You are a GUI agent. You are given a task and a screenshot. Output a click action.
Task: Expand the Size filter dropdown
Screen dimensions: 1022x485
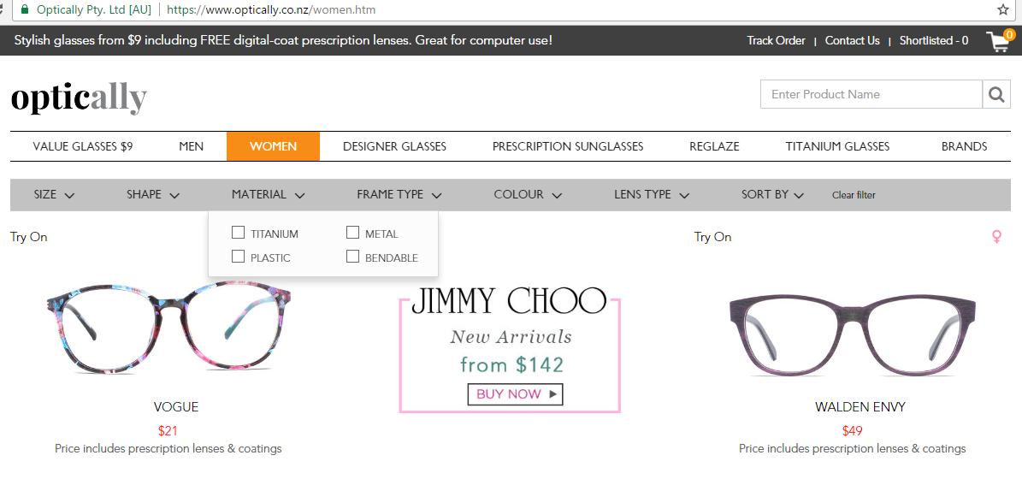pyautogui.click(x=54, y=194)
